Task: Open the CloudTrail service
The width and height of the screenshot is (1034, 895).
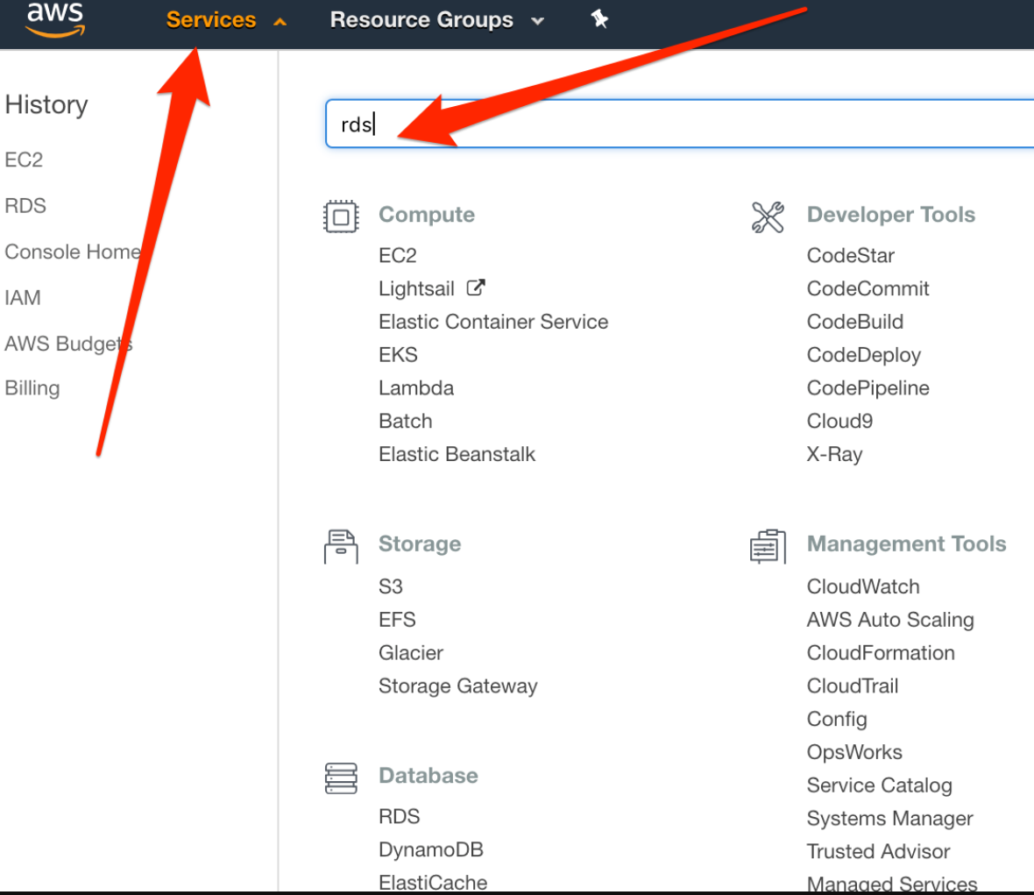Action: click(853, 685)
